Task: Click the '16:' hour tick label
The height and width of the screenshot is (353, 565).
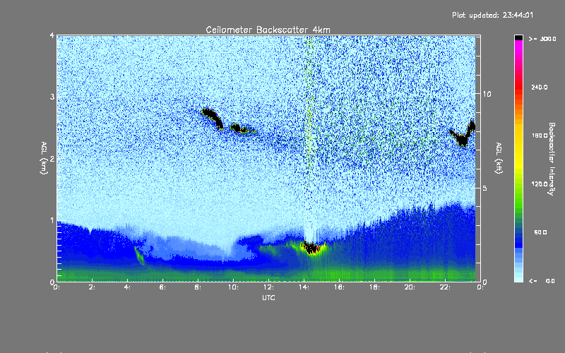Action: tap(340, 287)
